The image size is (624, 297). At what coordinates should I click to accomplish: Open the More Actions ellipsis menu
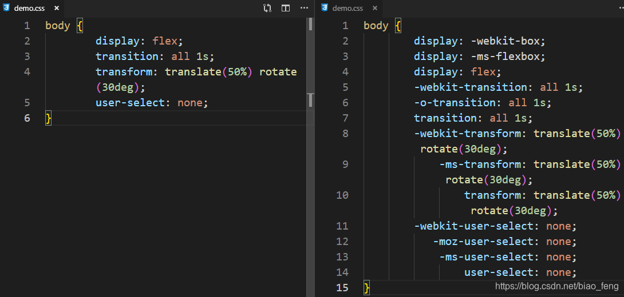point(304,8)
